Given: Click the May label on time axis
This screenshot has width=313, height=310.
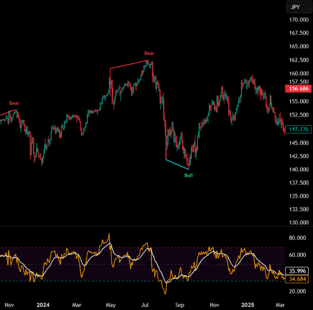Looking at the screenshot, I should pyautogui.click(x=111, y=305).
